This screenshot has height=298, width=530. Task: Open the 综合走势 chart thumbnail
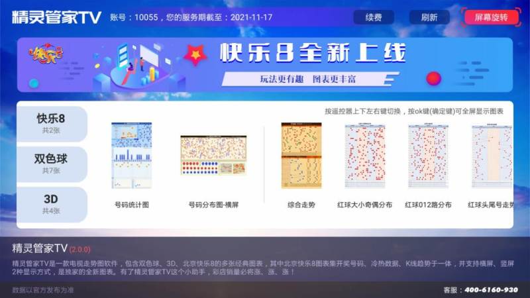301,156
